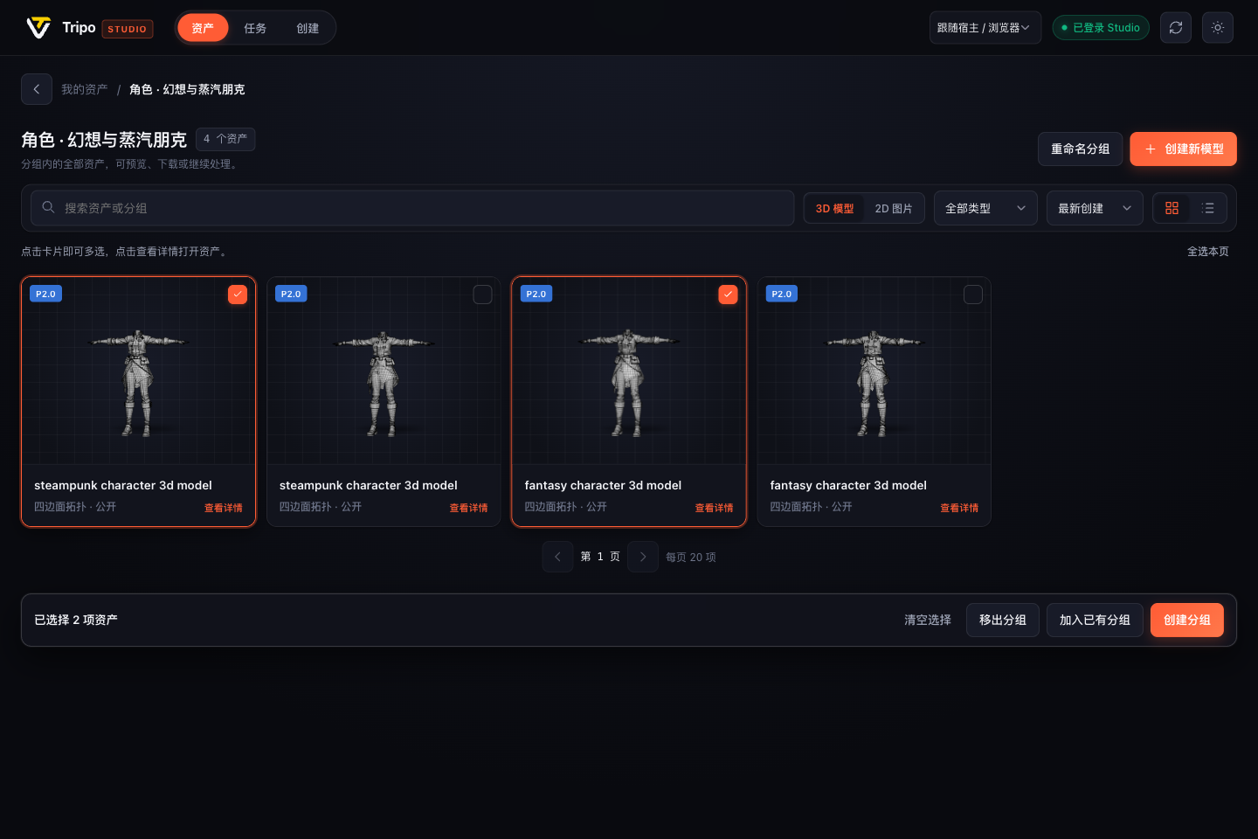Viewport: 1258px width, 839px height.
Task: Click 全选本页 link
Action: [1208, 252]
